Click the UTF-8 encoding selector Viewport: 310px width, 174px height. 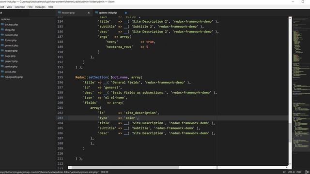(x=291, y=172)
